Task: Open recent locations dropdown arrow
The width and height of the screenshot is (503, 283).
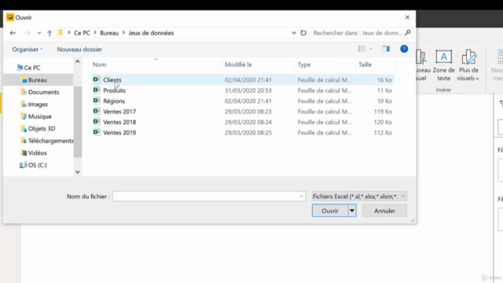Action: coord(39,33)
